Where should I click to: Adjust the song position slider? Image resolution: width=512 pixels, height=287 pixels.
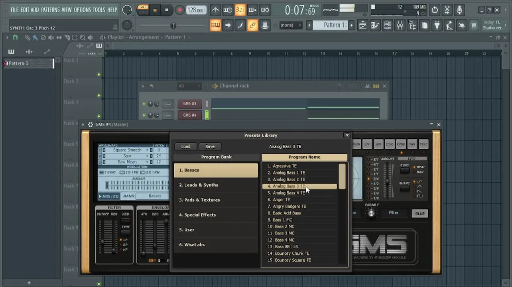[173, 26]
